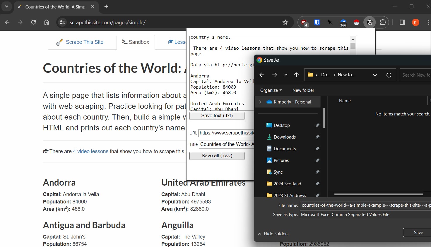431x247 pixels.
Task: Bookmark this page with star icon
Action: (x=285, y=22)
